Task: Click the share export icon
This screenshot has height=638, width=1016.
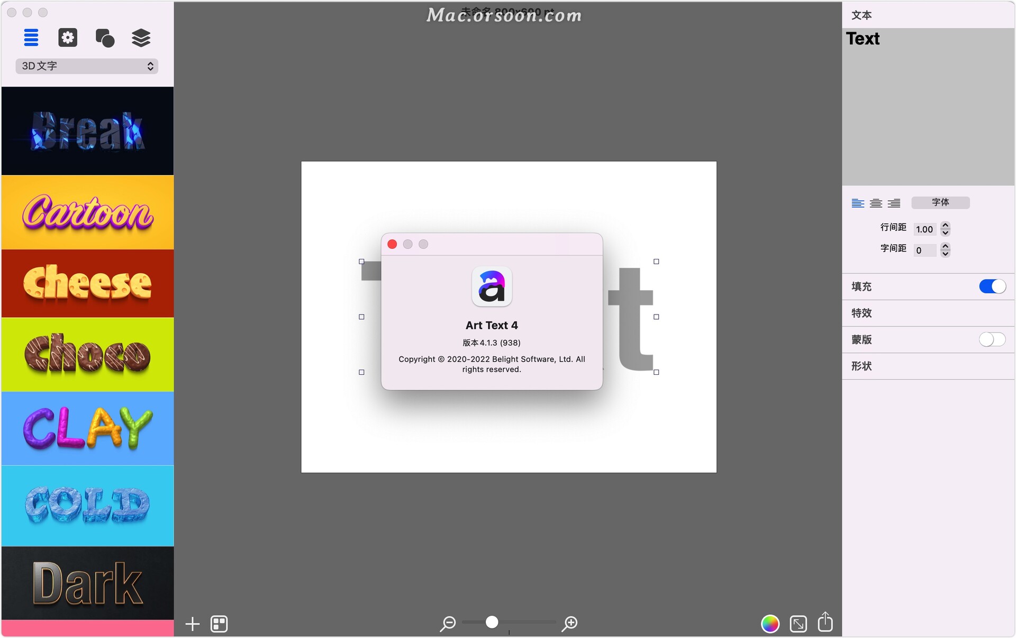Action: [x=825, y=622]
